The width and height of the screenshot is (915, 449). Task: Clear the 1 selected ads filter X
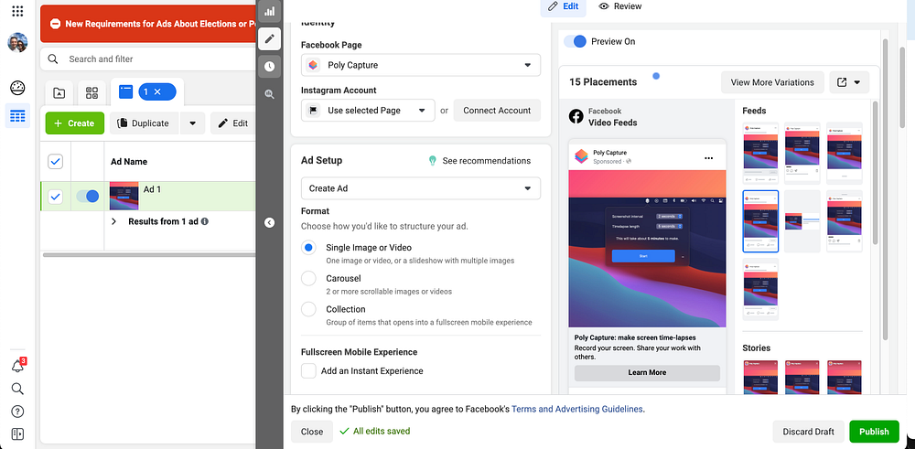coord(157,91)
